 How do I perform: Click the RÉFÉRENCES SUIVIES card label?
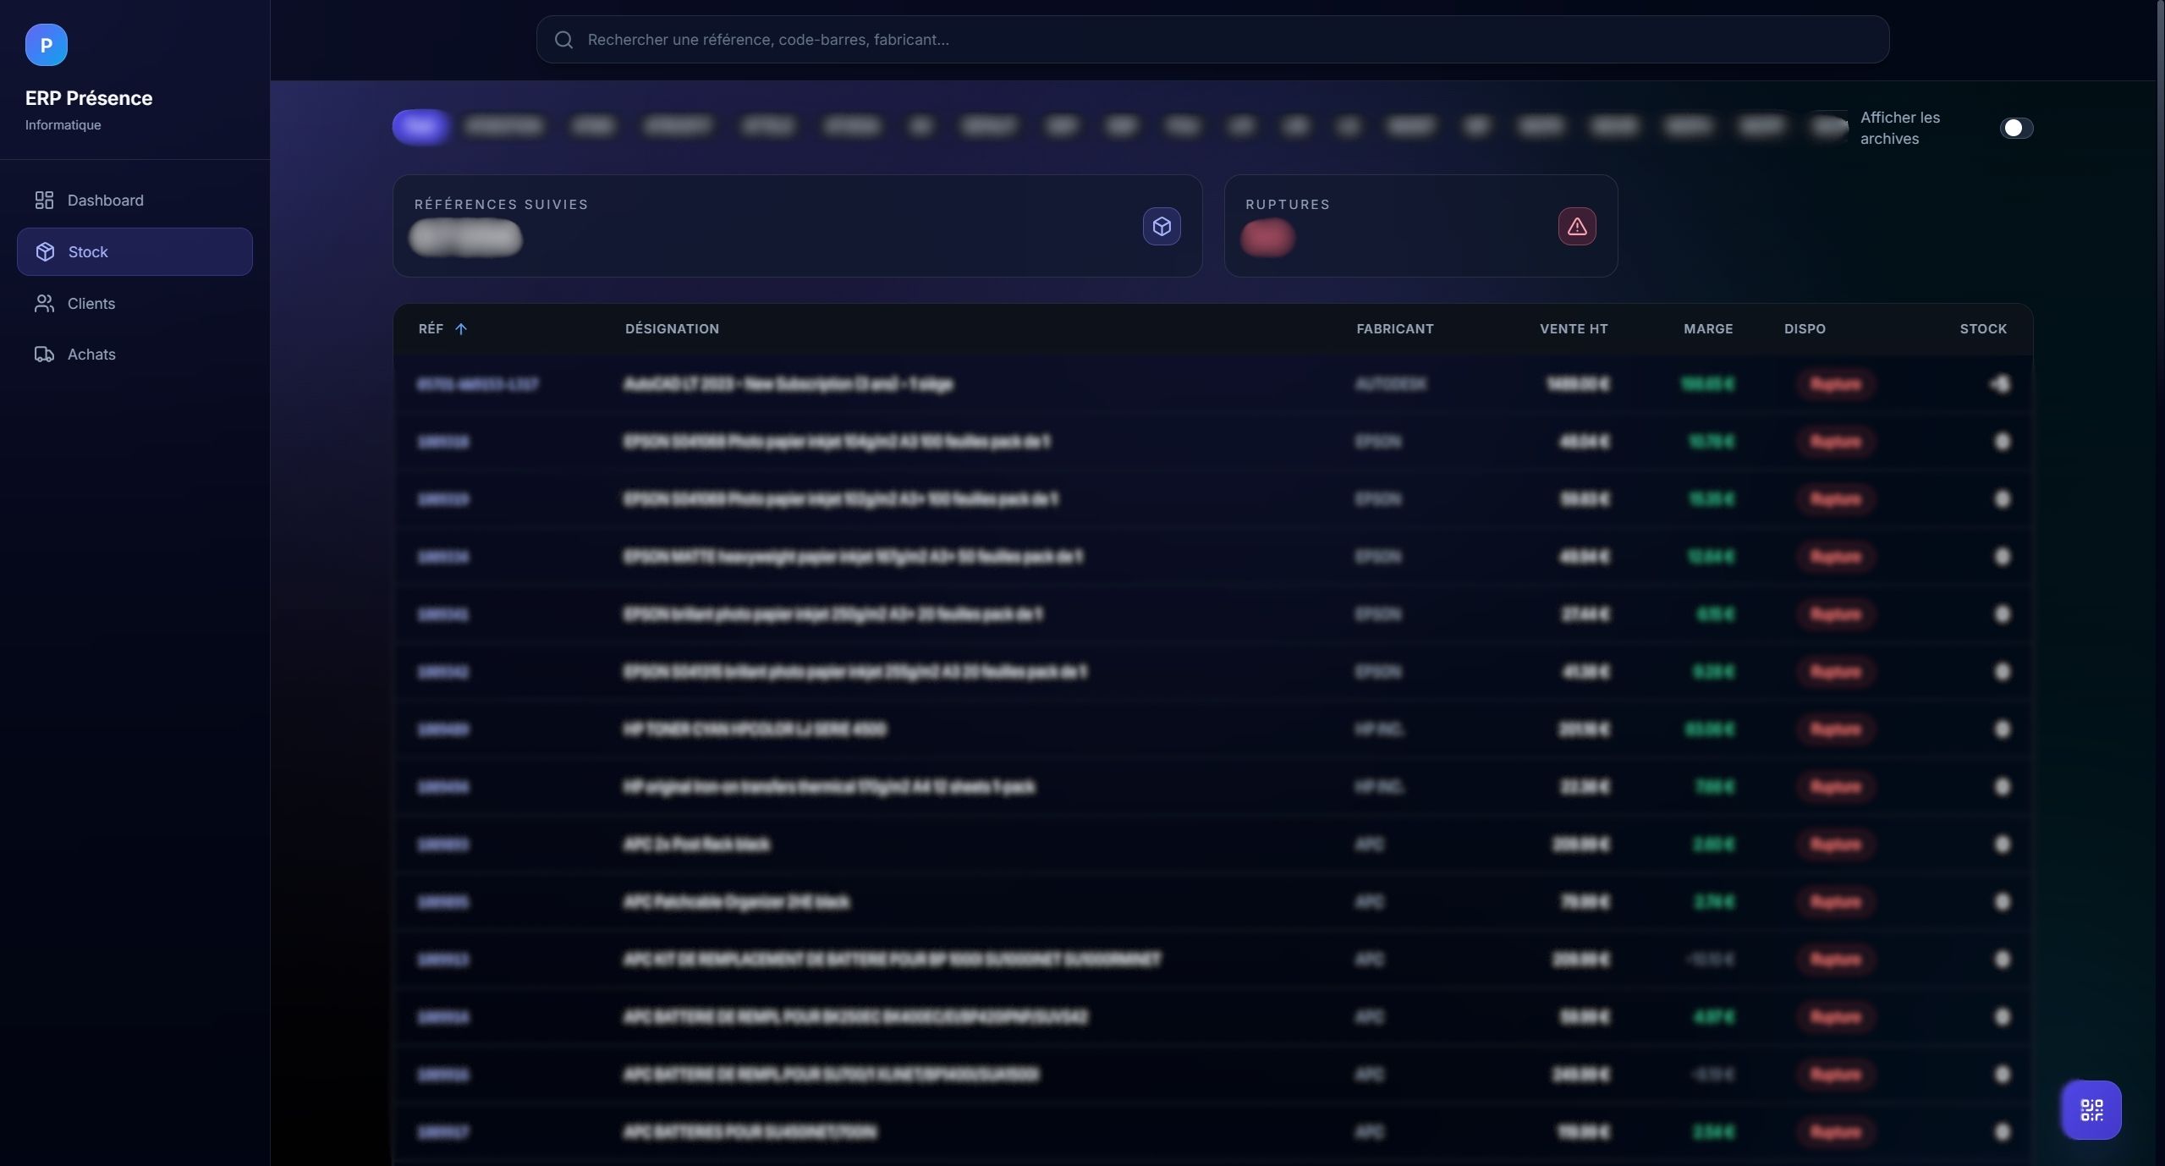click(501, 205)
